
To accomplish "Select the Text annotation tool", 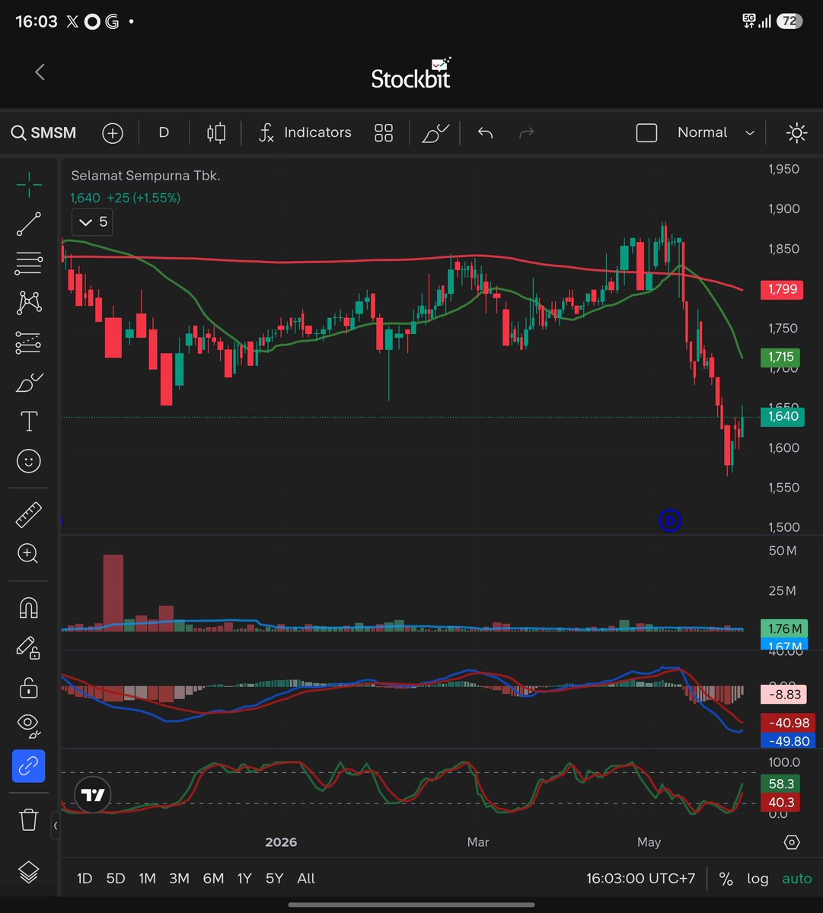I will pos(29,422).
